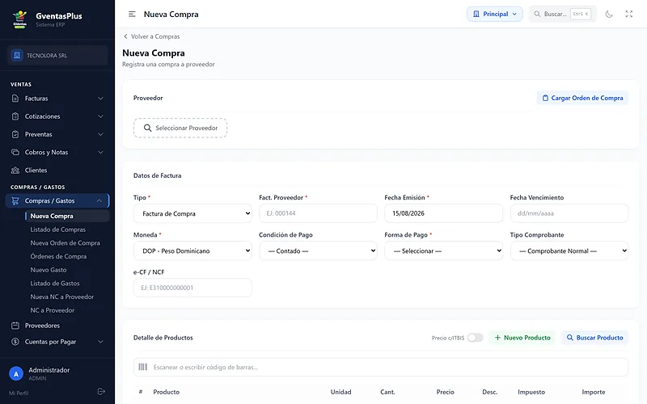Click the Cotizaciones clipboard icon
The height and width of the screenshot is (404, 647).
(15, 116)
